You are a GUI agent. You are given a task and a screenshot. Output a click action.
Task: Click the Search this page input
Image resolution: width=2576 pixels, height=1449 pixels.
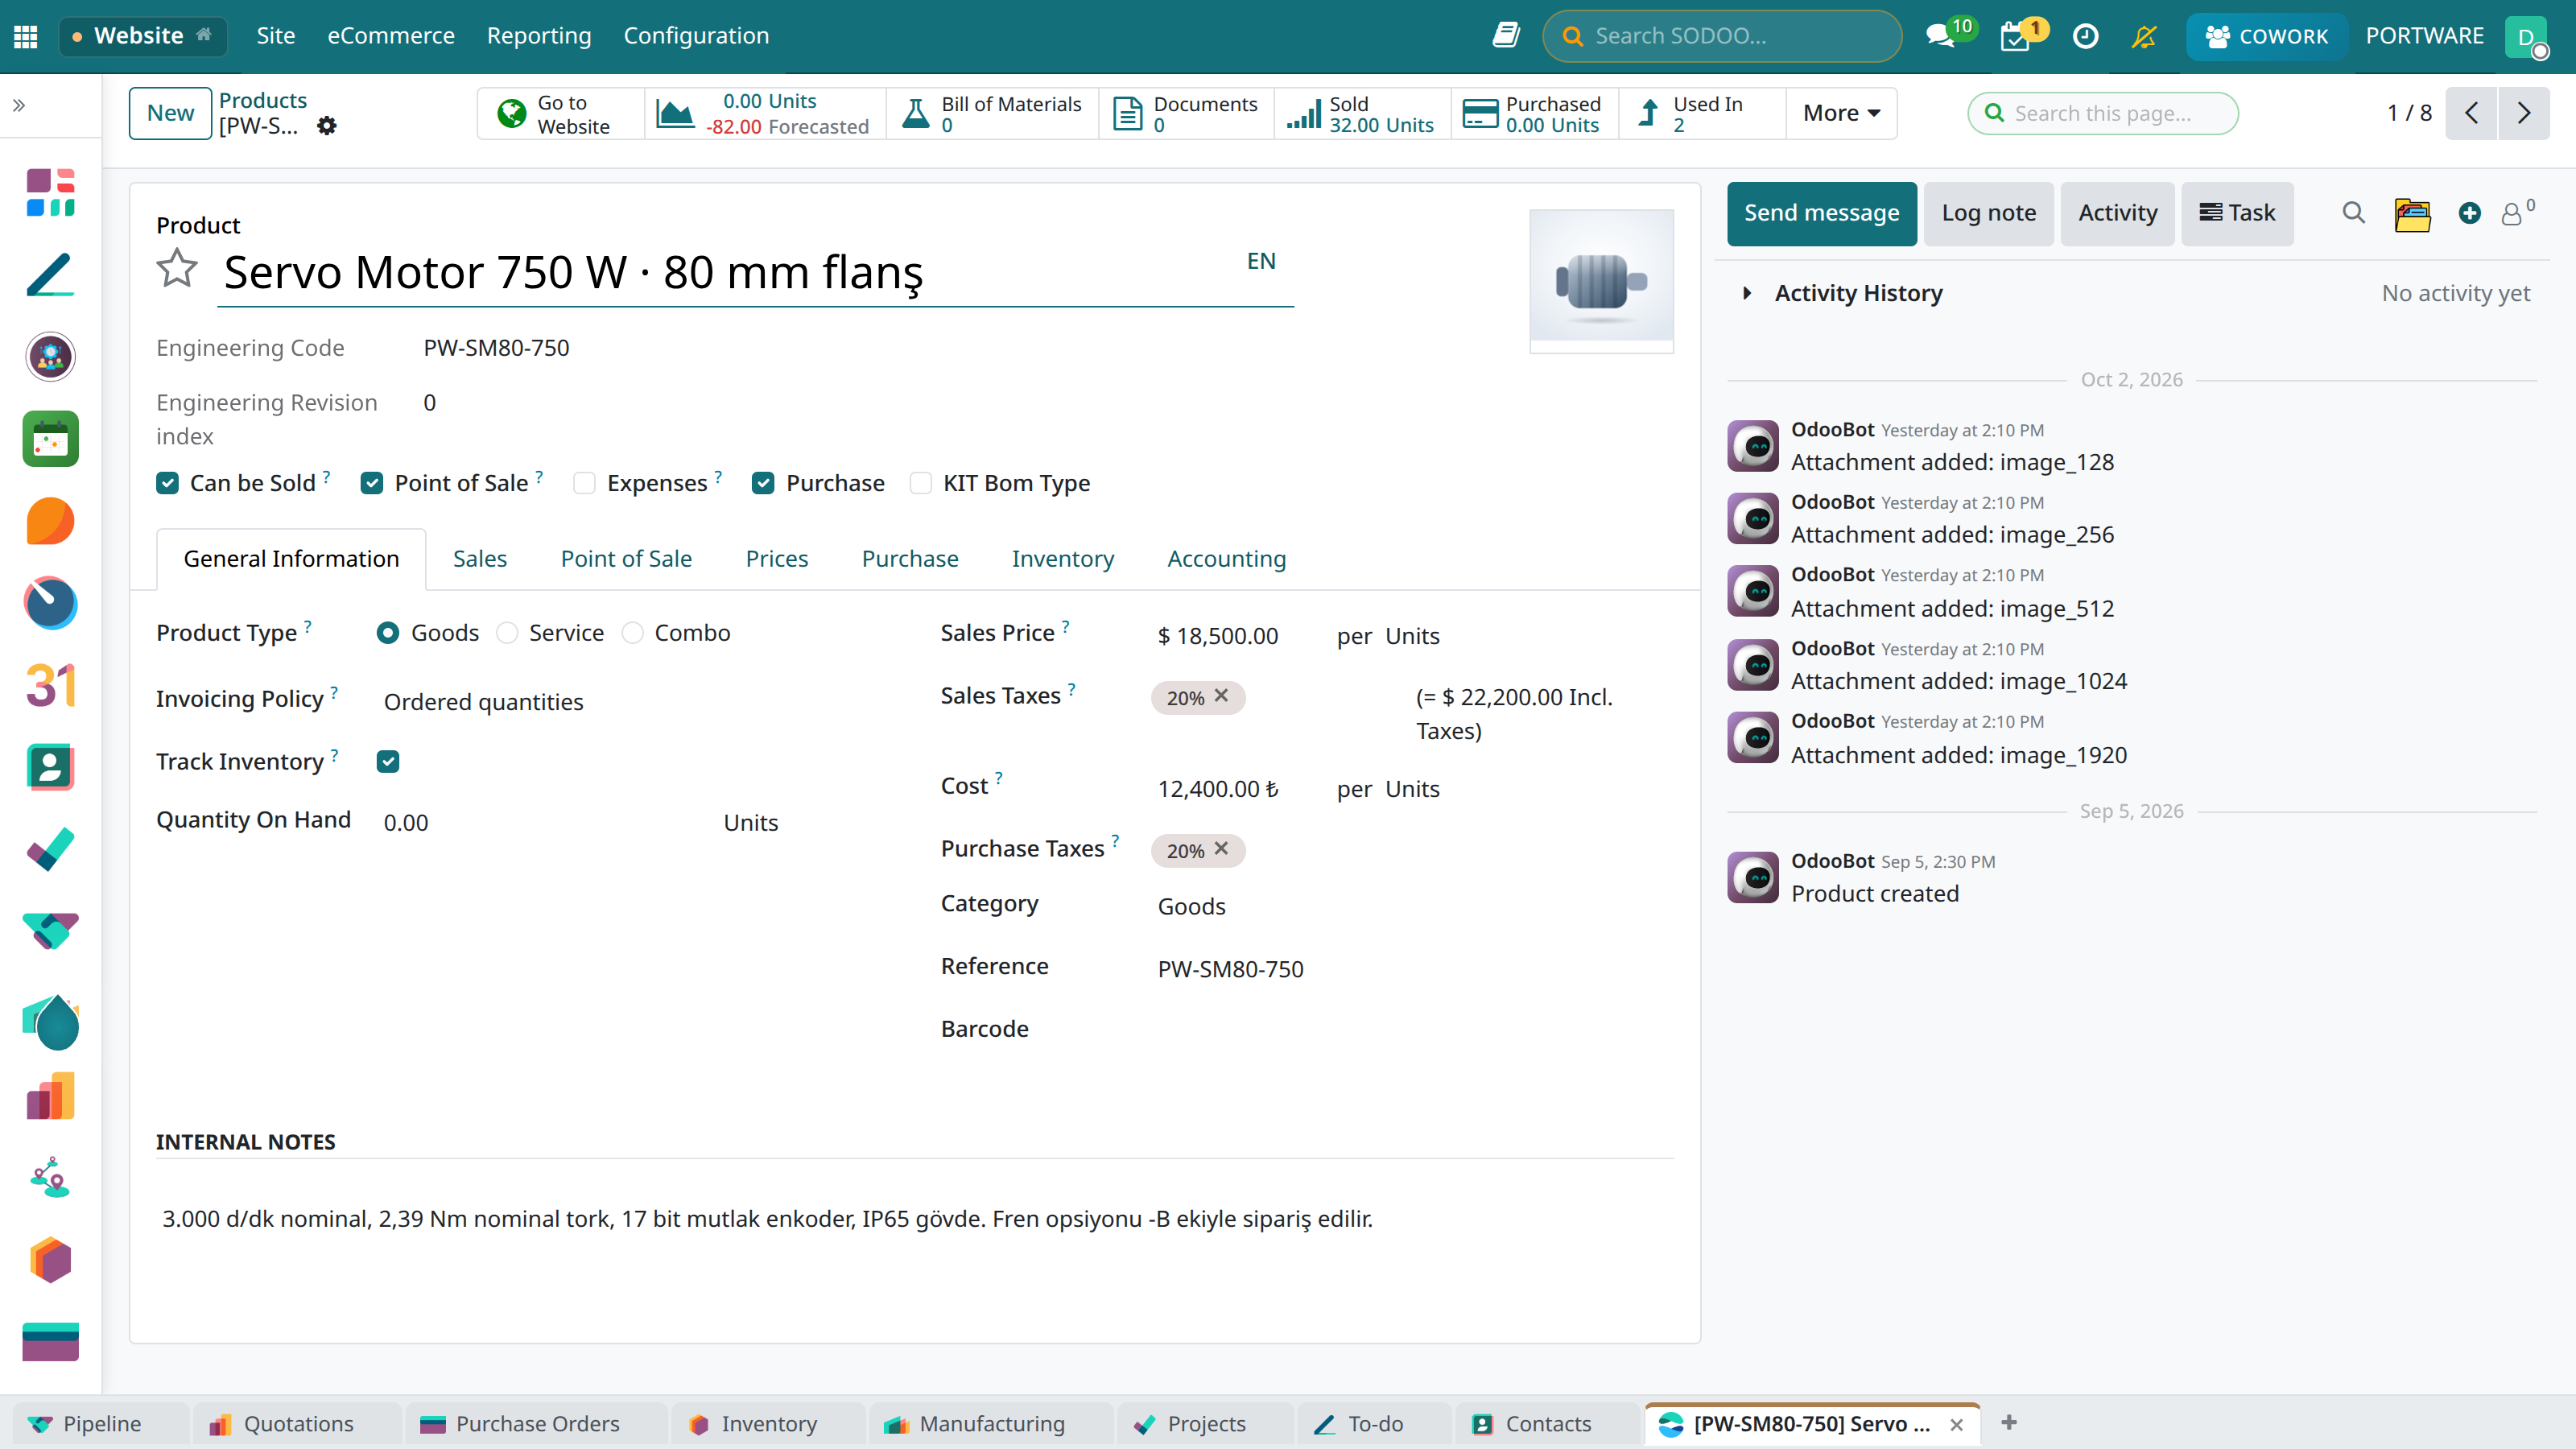point(2103,113)
